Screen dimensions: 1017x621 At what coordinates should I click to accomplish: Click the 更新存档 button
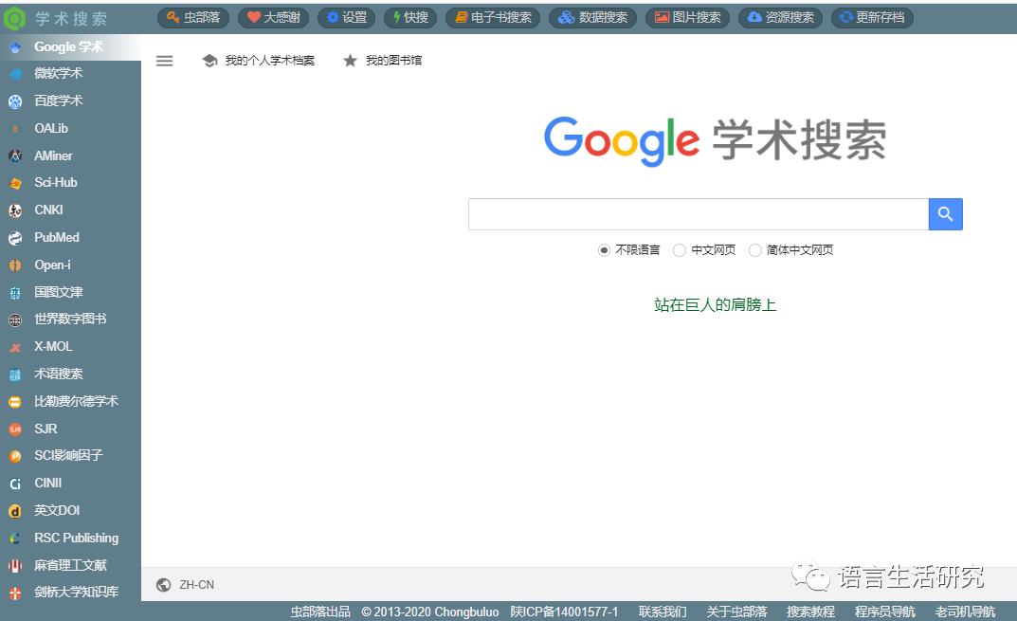click(x=872, y=17)
